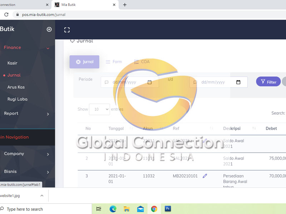Click the sidebar target toggle icon
Image resolution: width=286 pixels, height=214 pixels.
[x=49, y=30]
